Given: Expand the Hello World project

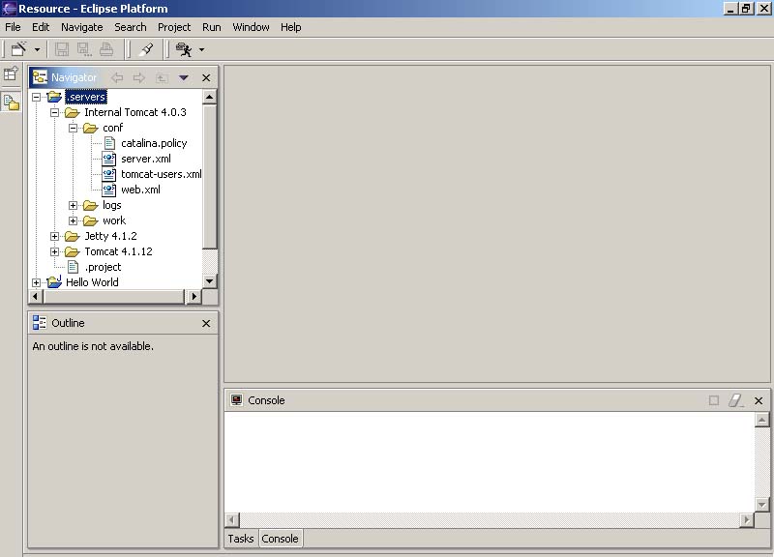Looking at the screenshot, I should point(37,282).
